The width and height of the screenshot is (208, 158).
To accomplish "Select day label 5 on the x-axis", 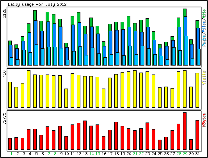I will coord(36,154).
